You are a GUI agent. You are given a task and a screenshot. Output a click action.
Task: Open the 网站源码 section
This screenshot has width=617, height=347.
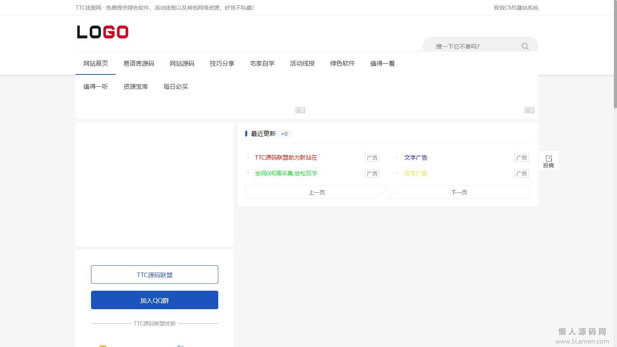[182, 64]
